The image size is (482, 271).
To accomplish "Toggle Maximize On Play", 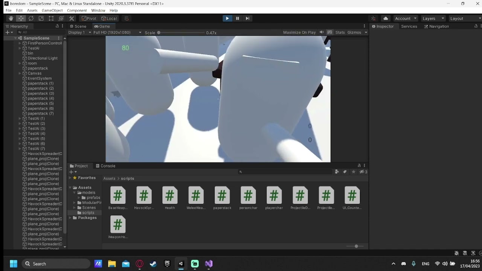I will click(299, 32).
